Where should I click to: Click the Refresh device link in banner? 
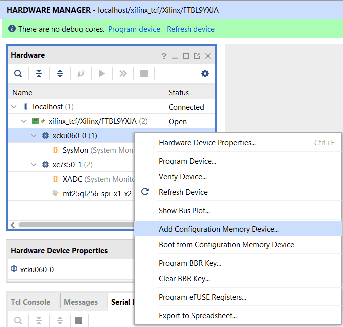click(x=191, y=29)
